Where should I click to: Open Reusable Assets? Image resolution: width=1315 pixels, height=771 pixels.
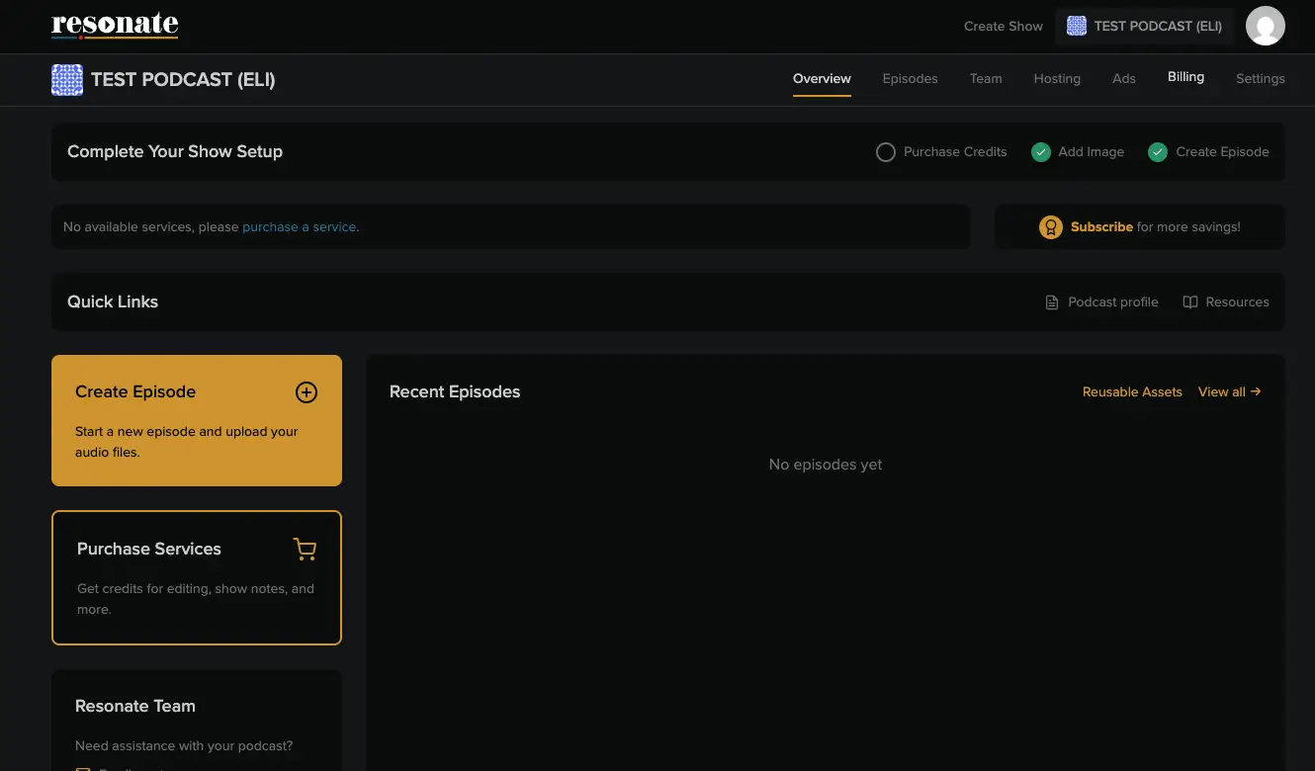pos(1132,391)
